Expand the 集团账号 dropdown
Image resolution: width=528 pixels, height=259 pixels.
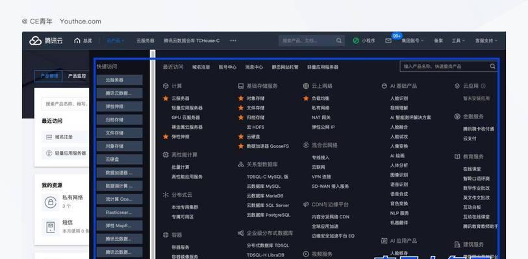pos(412,41)
